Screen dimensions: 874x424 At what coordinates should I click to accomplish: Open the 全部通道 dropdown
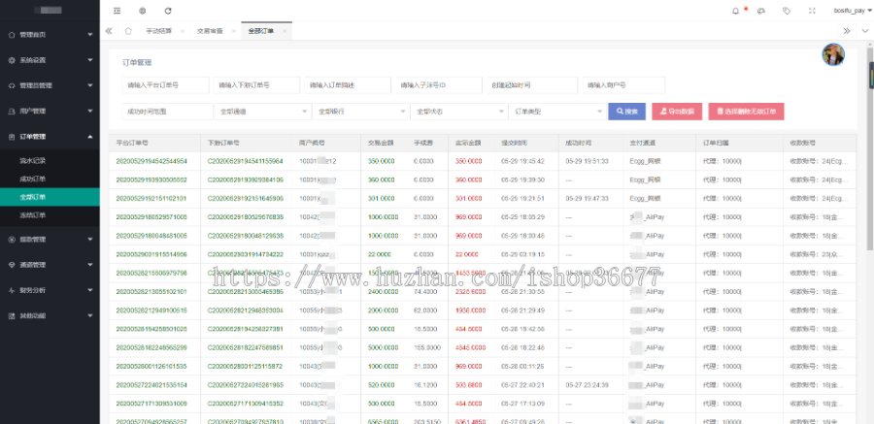(x=262, y=112)
